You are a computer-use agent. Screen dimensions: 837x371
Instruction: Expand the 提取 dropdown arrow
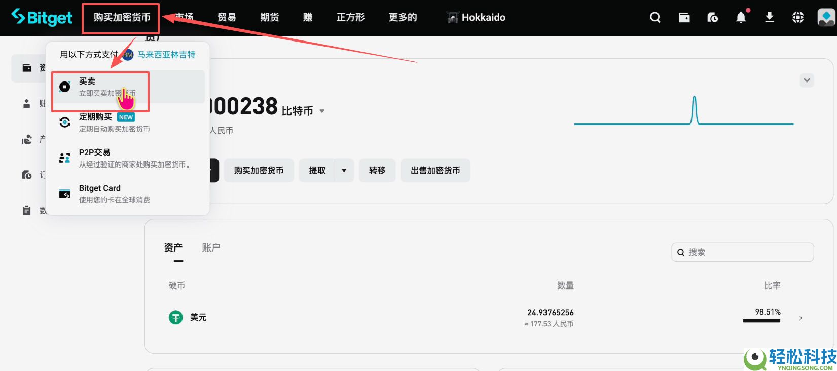coord(344,171)
